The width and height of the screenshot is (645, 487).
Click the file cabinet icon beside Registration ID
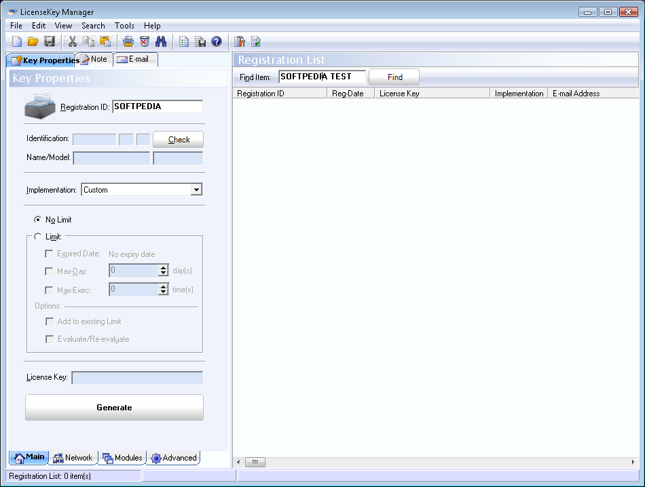tap(40, 106)
